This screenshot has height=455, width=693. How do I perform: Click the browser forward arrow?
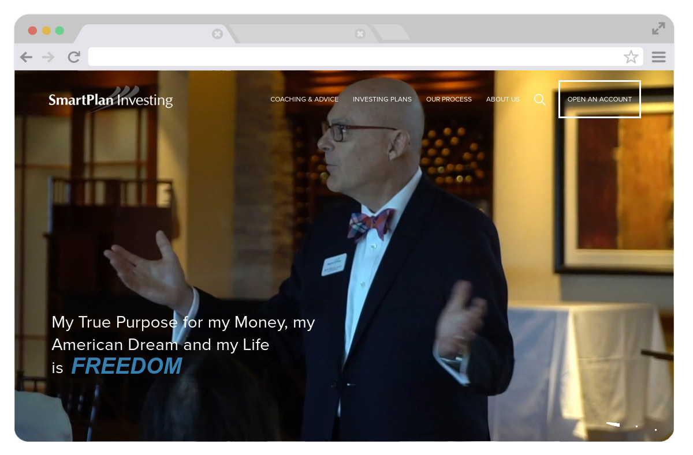coord(49,57)
